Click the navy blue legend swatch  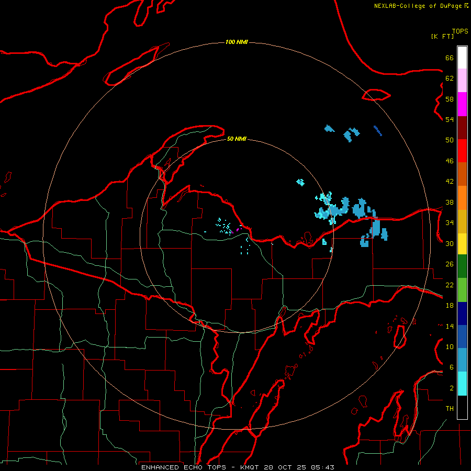(462, 313)
